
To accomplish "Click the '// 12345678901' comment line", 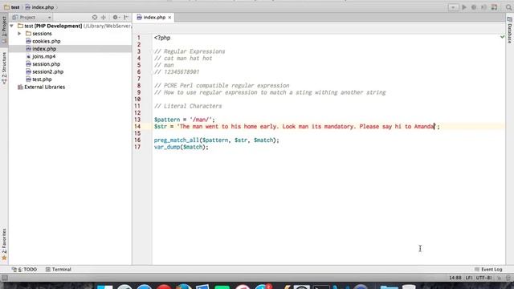I will [177, 72].
